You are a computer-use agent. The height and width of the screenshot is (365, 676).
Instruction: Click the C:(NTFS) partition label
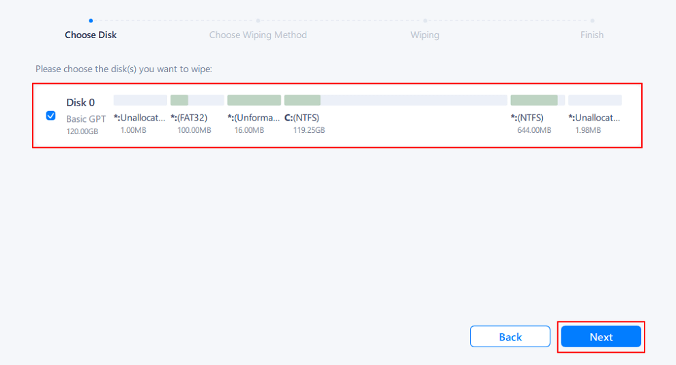[302, 118]
